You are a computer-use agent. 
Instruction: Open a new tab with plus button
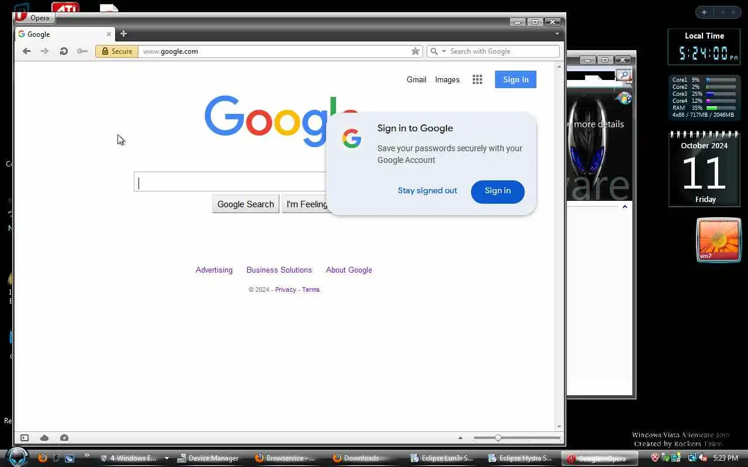click(123, 34)
